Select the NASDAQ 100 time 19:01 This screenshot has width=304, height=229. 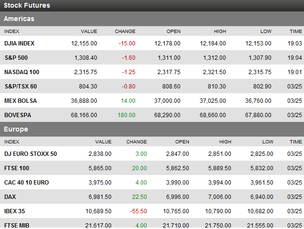295,72
